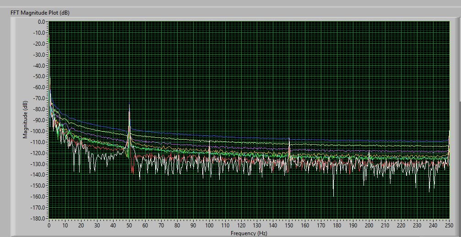Click the 230 X-axis tick label
Viewport: 461px width, 237px height.
pyautogui.click(x=417, y=225)
